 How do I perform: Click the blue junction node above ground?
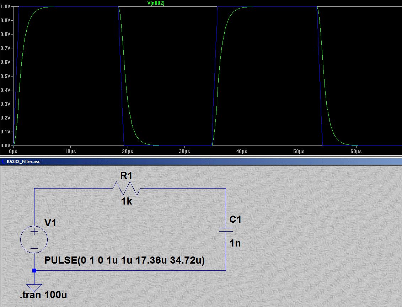(34, 270)
